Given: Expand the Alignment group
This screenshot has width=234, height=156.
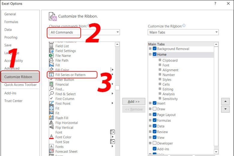Looking at the screenshot, I should 160,70.
